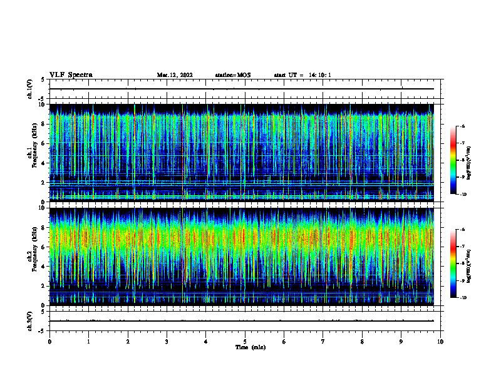Click the "3" tick on the time axis
This screenshot has height=383, width=496.
pos(167,342)
